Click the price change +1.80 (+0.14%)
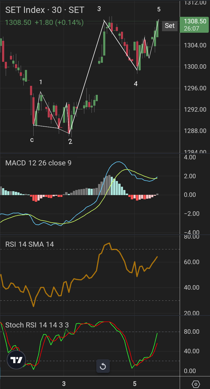The height and width of the screenshot is (389, 210). pyautogui.click(x=59, y=22)
